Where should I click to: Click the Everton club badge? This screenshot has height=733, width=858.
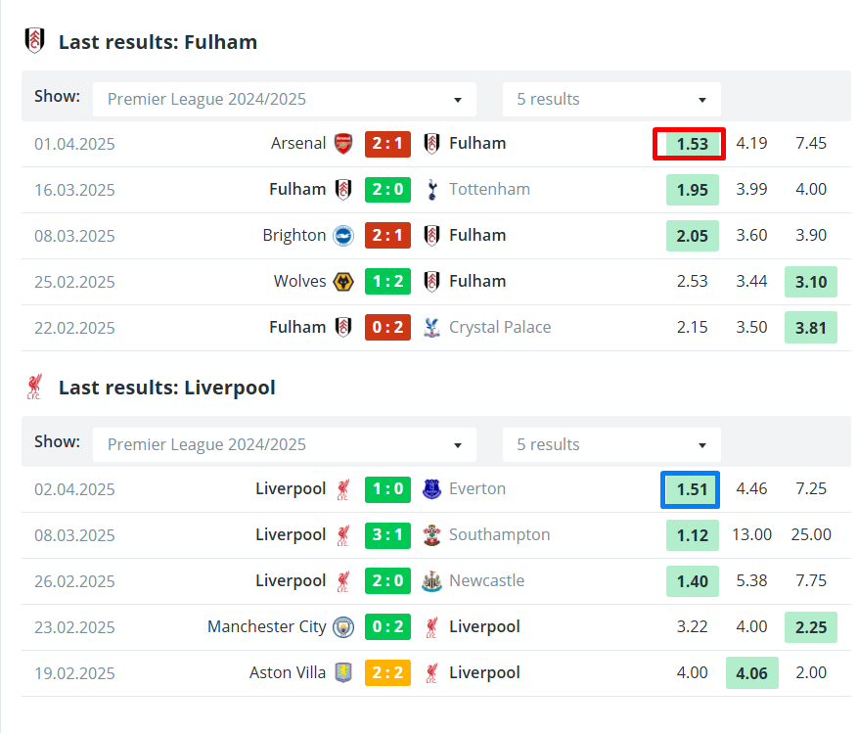431,489
